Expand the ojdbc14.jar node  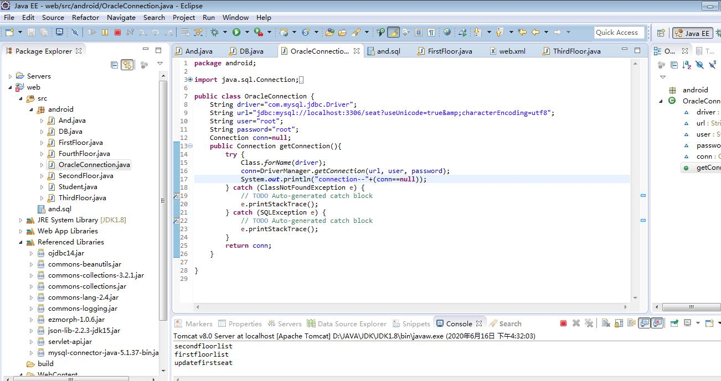click(x=31, y=253)
